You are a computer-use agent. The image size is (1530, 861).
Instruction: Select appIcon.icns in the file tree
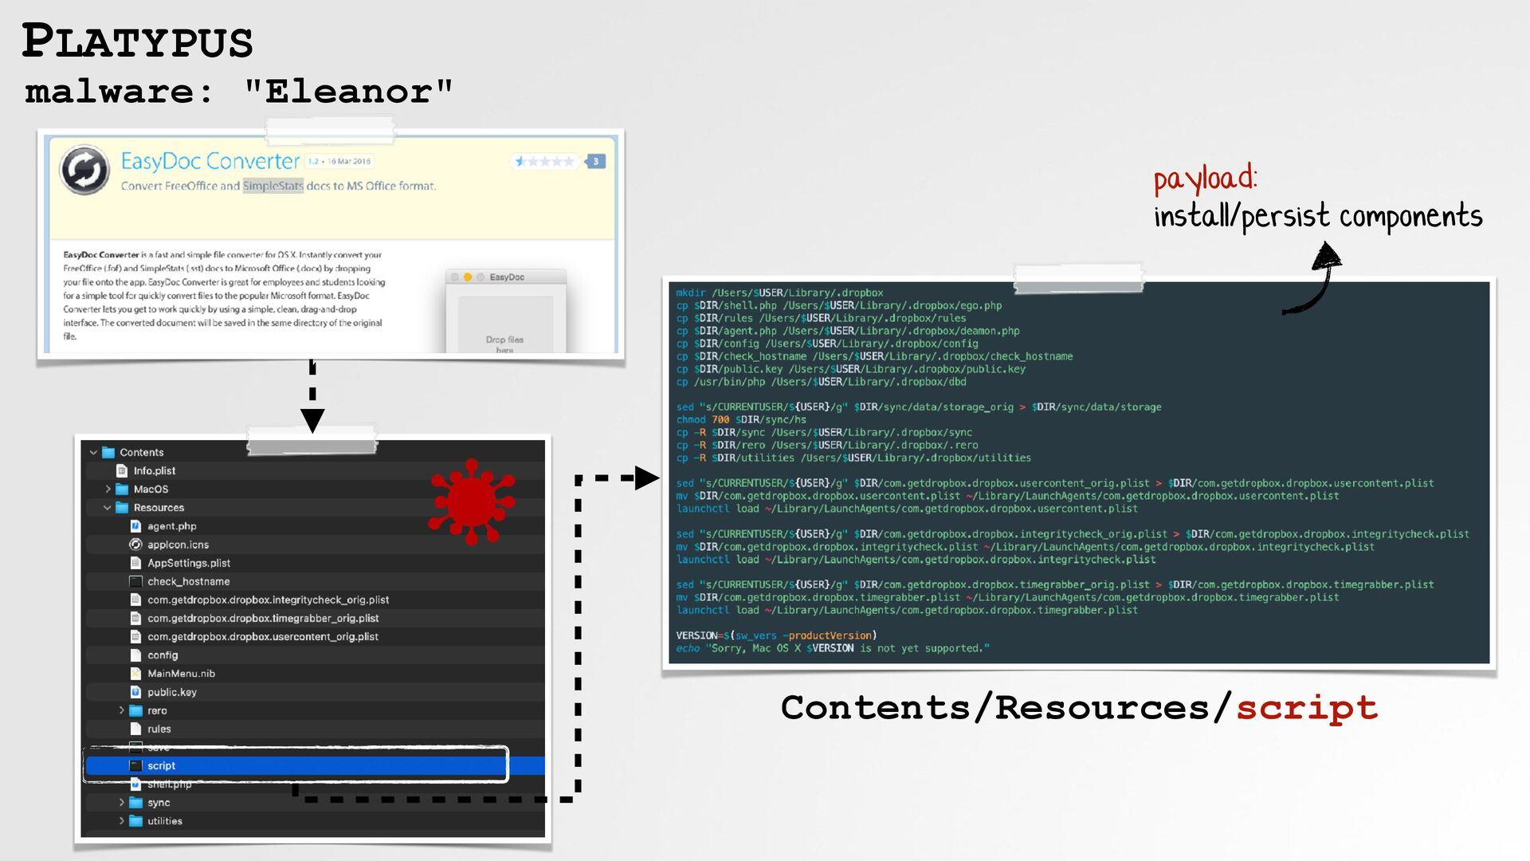[x=178, y=545]
